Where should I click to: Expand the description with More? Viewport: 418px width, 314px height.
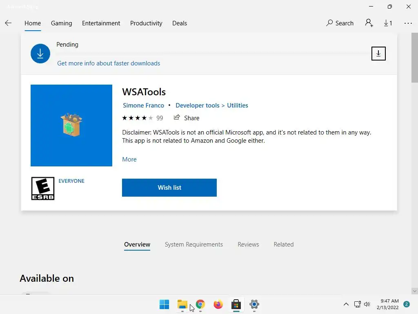click(129, 159)
